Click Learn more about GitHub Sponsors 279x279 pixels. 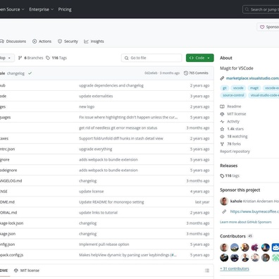246,222
